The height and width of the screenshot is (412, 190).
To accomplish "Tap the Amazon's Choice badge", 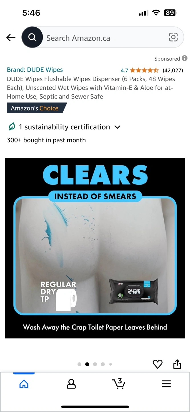I will [x=37, y=108].
